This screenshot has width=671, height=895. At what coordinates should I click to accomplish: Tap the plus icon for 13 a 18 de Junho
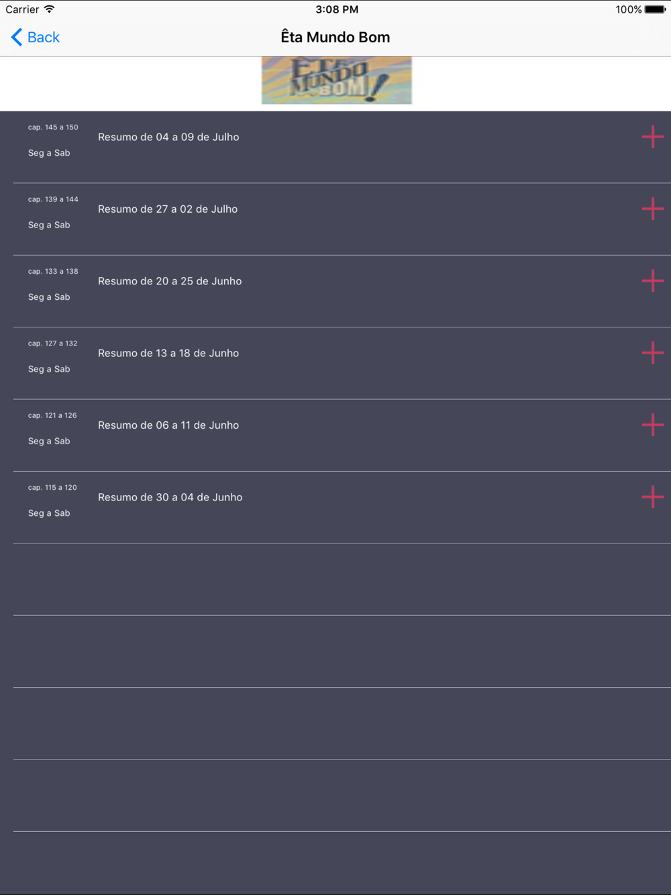coord(652,353)
